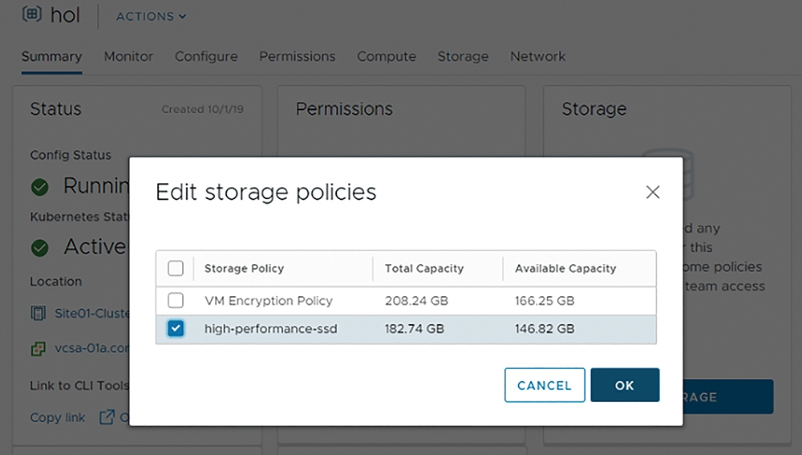
Task: Click the Permissions card heading
Action: pos(344,109)
